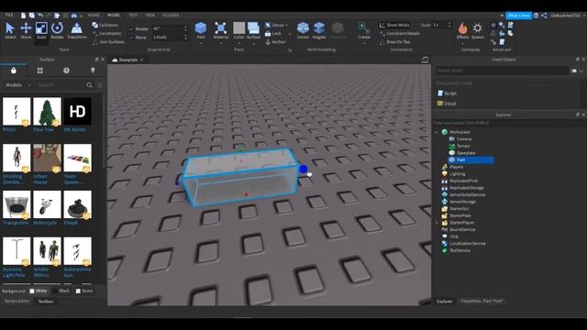Select Lighting in Explorer
This screenshot has height=330, width=587.
[x=457, y=174]
